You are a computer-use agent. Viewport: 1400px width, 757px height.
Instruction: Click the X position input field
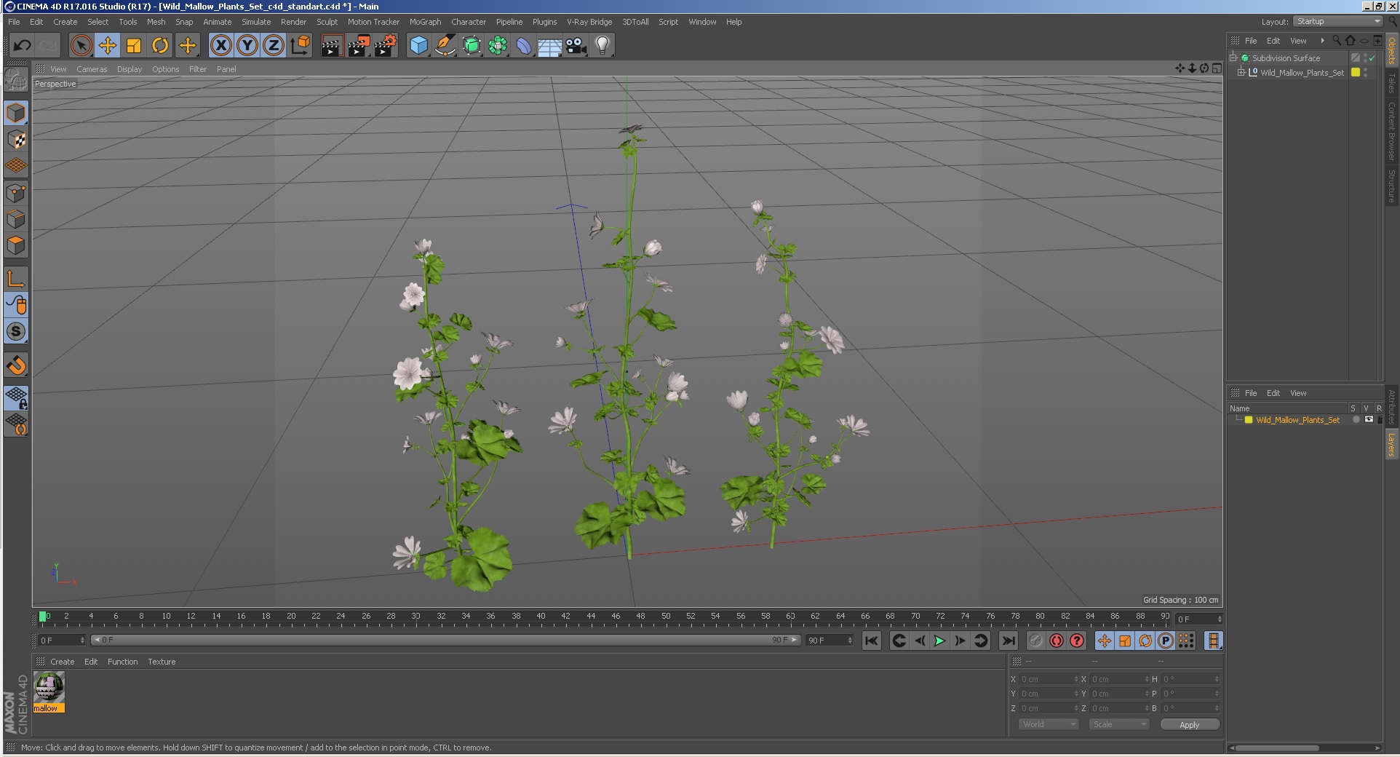point(1049,679)
